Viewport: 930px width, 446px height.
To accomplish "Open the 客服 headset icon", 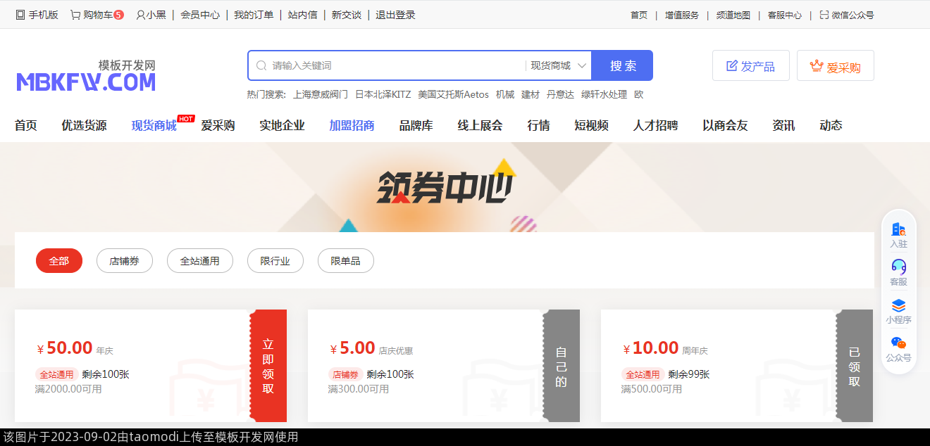I will [x=898, y=267].
